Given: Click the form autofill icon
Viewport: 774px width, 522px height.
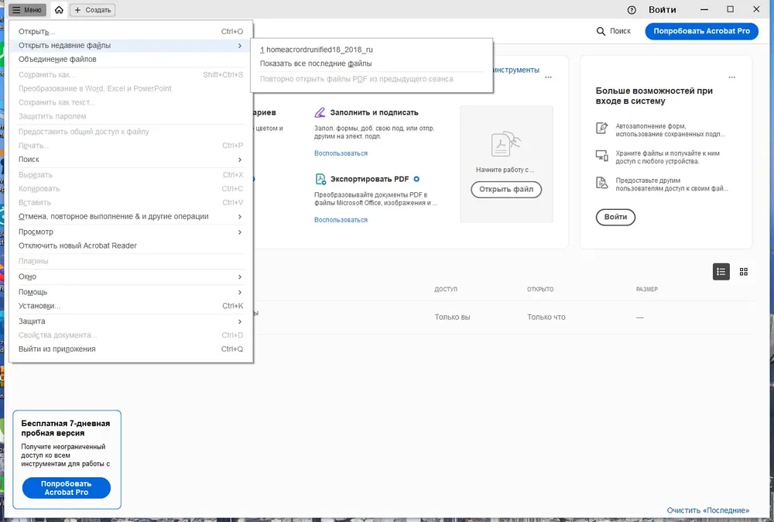Looking at the screenshot, I should 601,128.
